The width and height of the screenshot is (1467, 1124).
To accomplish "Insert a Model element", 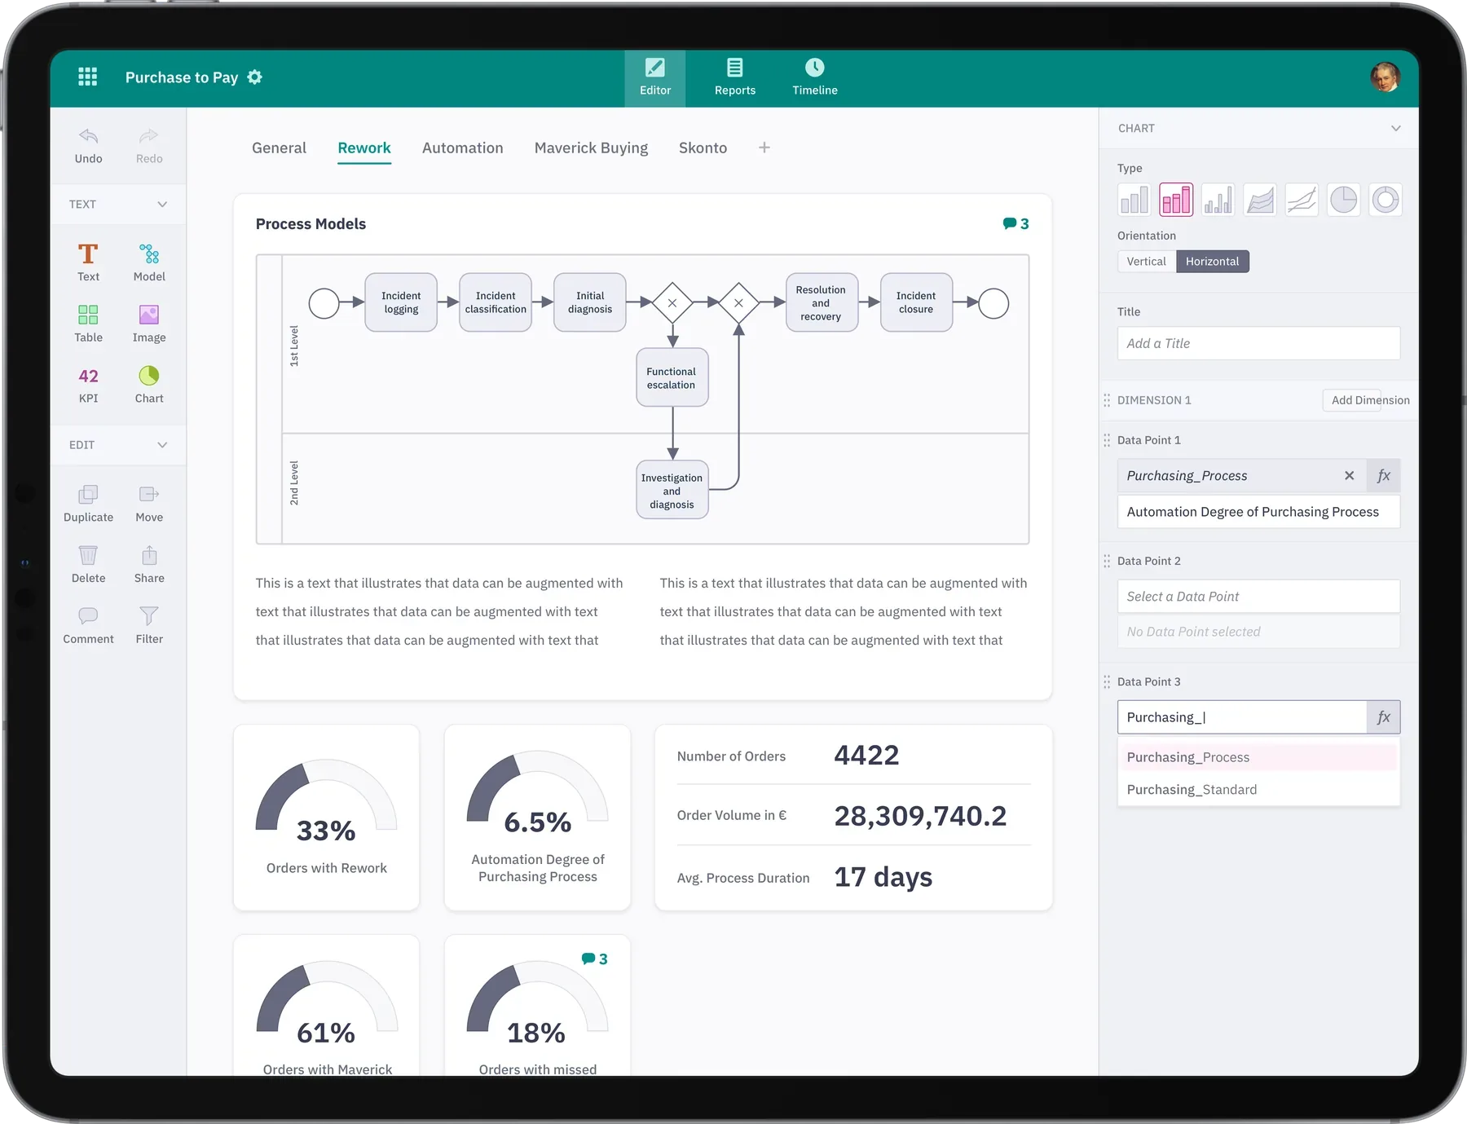I will click(149, 262).
